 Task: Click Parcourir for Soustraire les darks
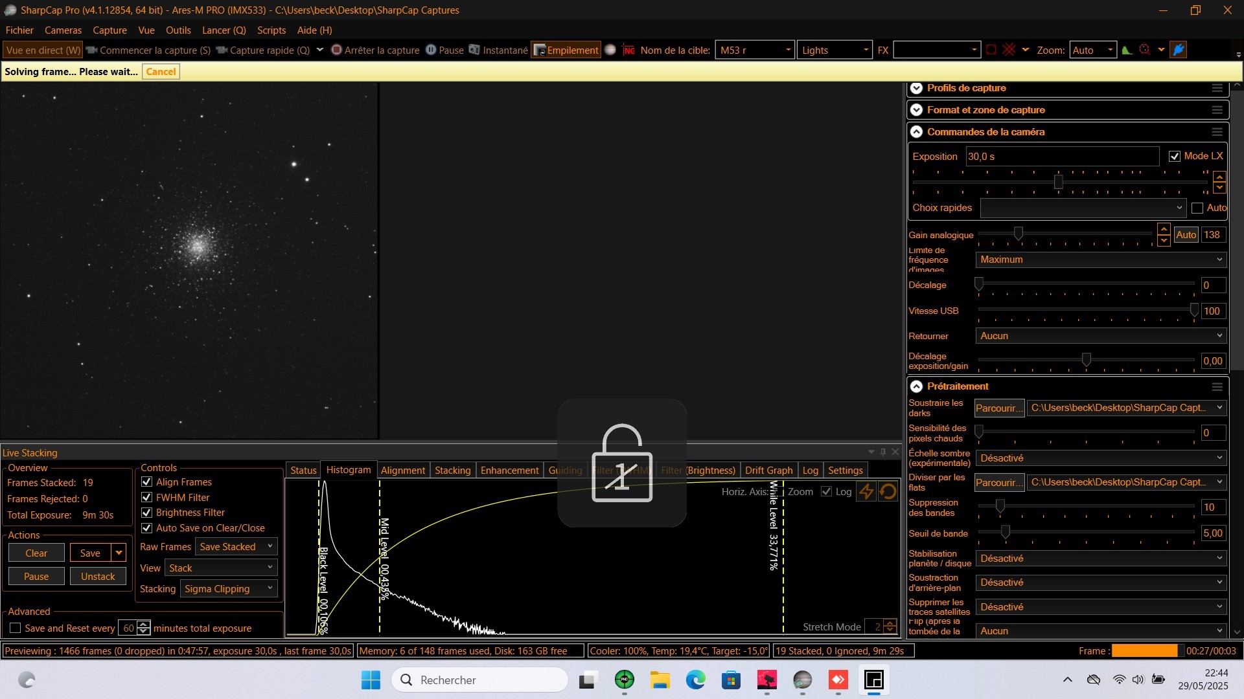pyautogui.click(x=999, y=408)
